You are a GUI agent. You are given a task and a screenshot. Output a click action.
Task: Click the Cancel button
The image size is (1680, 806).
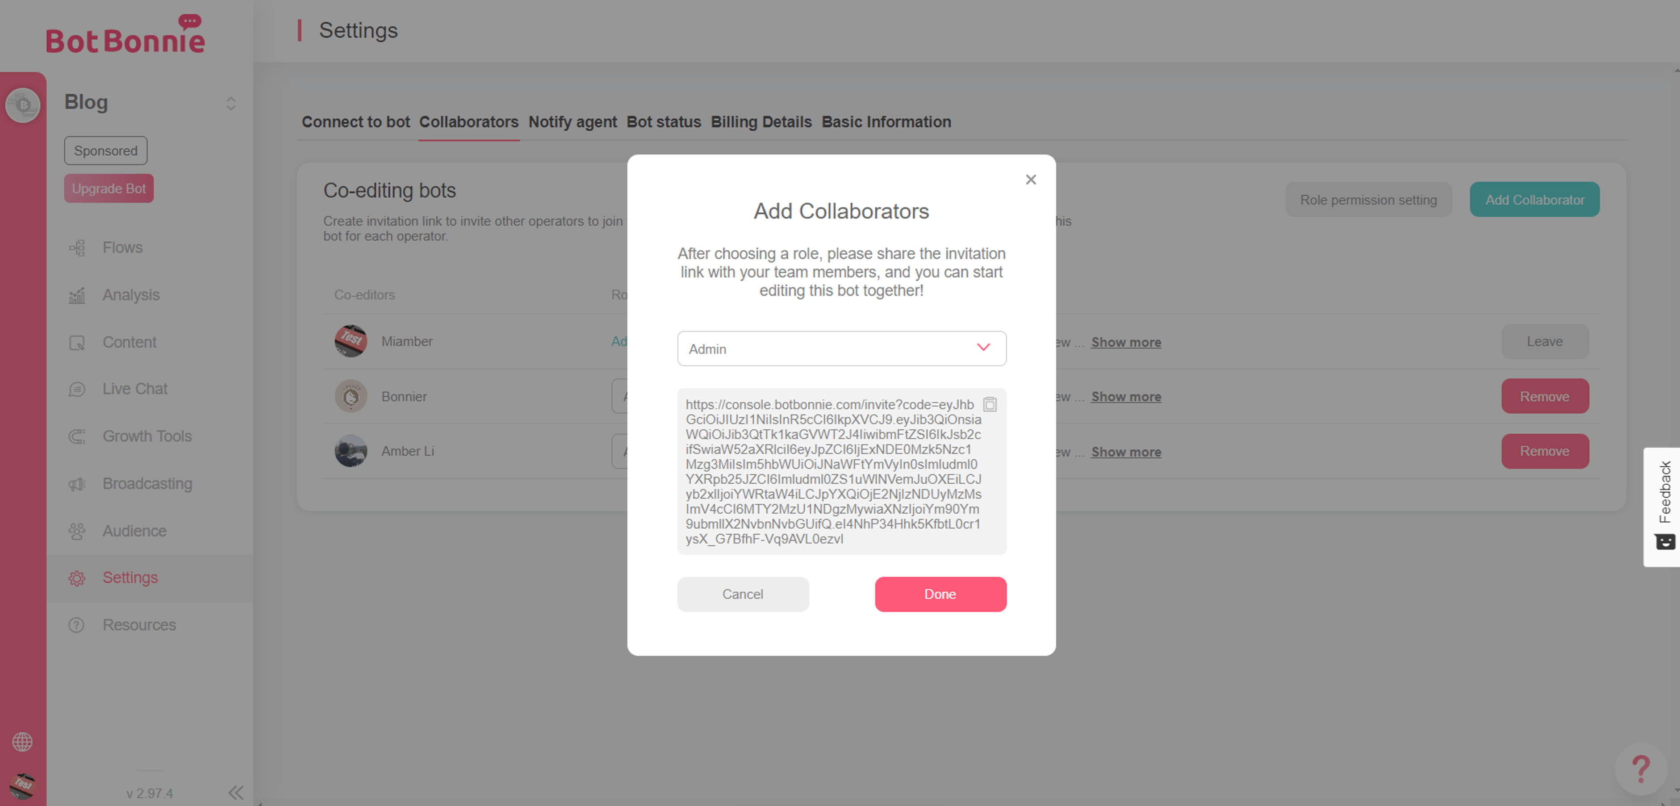743,594
